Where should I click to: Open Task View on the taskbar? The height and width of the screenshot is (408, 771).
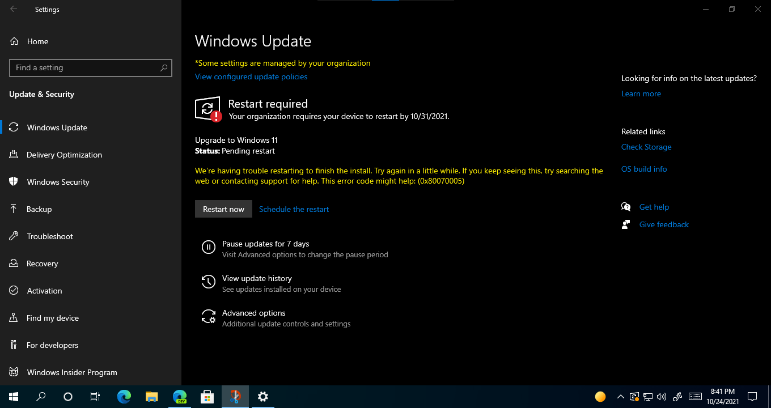[x=95, y=397]
